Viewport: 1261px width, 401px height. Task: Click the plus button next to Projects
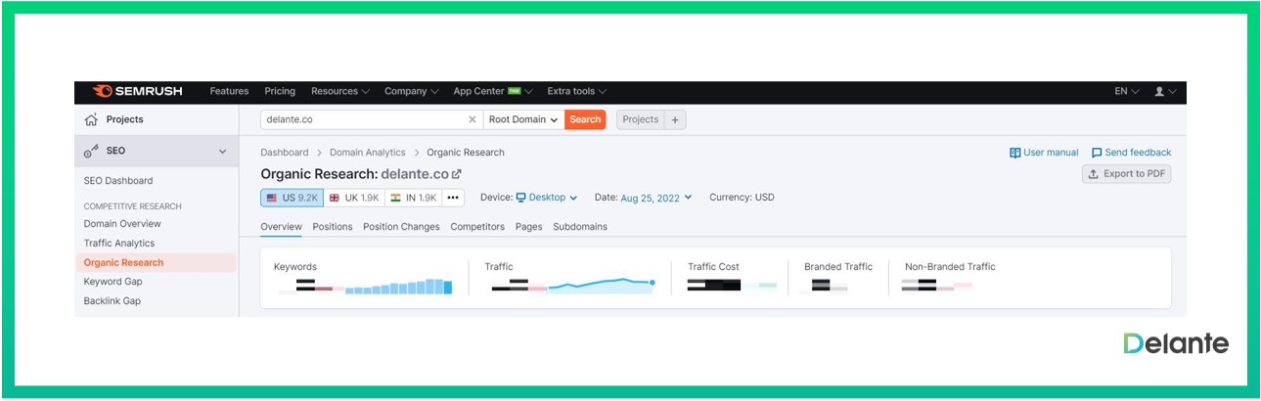[676, 119]
